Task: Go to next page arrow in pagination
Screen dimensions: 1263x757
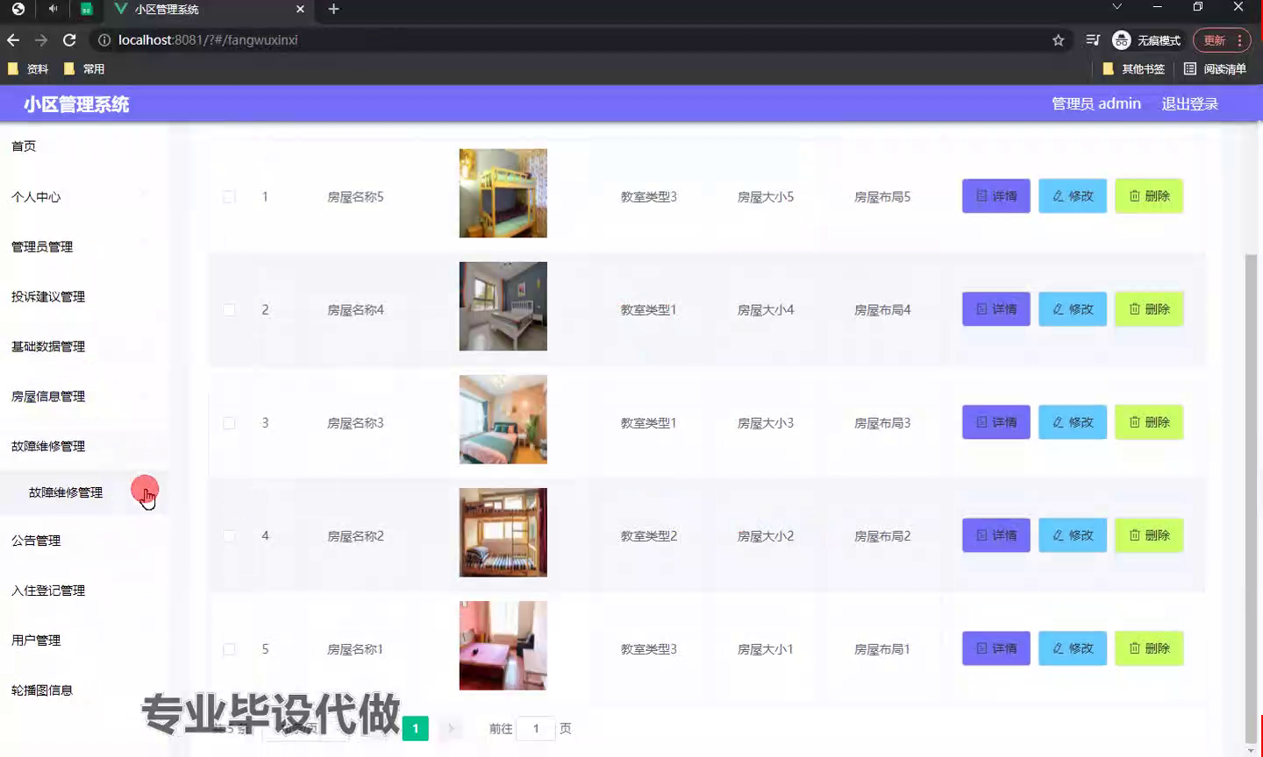Action: 451,728
